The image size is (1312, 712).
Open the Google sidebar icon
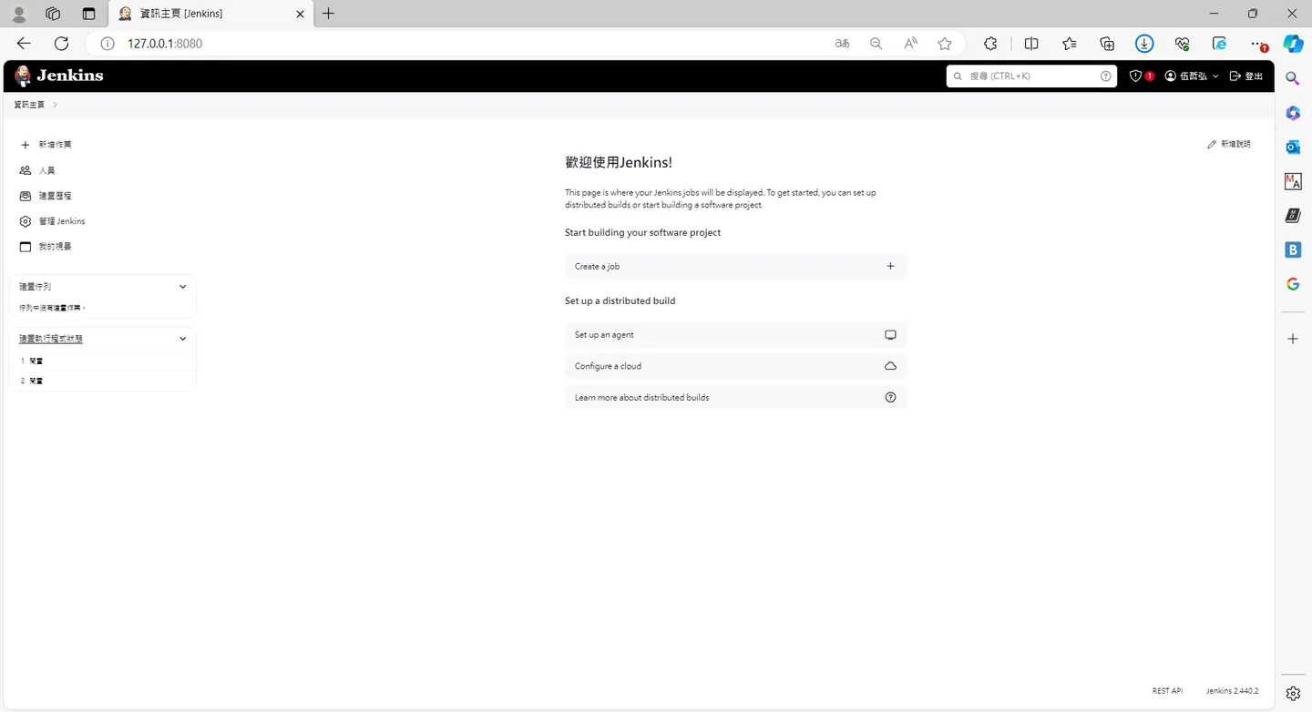(1293, 284)
